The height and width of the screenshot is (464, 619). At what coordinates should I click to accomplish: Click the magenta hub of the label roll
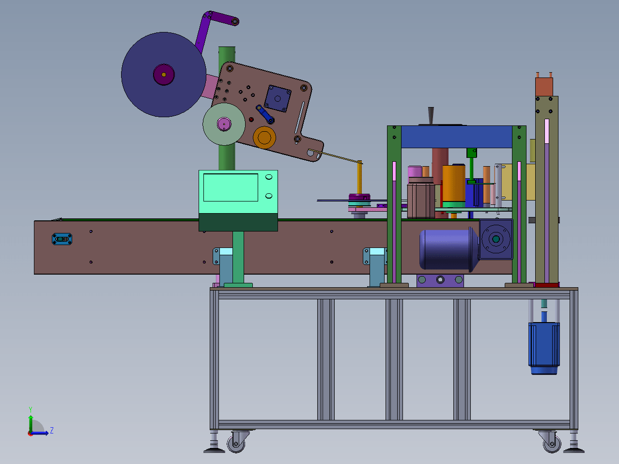[164, 74]
